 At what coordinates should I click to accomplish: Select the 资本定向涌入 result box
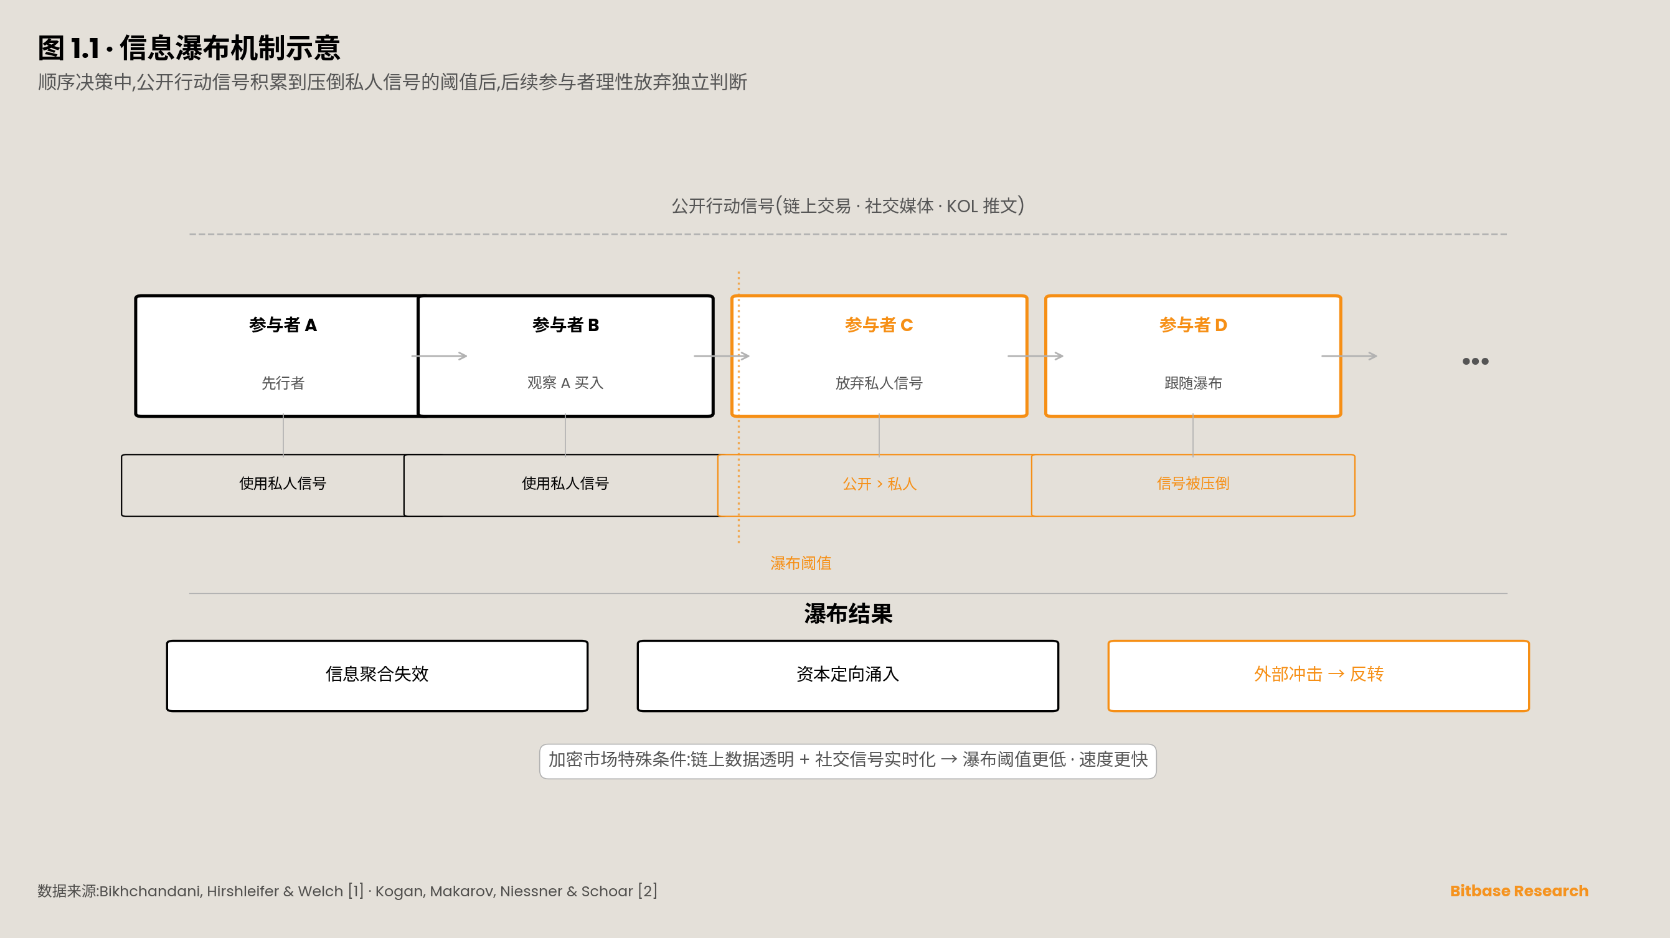(848, 675)
